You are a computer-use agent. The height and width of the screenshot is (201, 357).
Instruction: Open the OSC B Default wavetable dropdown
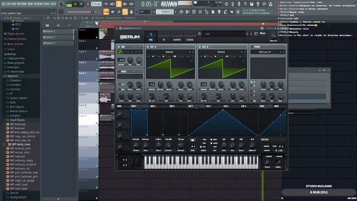pyautogui.click(x=221, y=52)
